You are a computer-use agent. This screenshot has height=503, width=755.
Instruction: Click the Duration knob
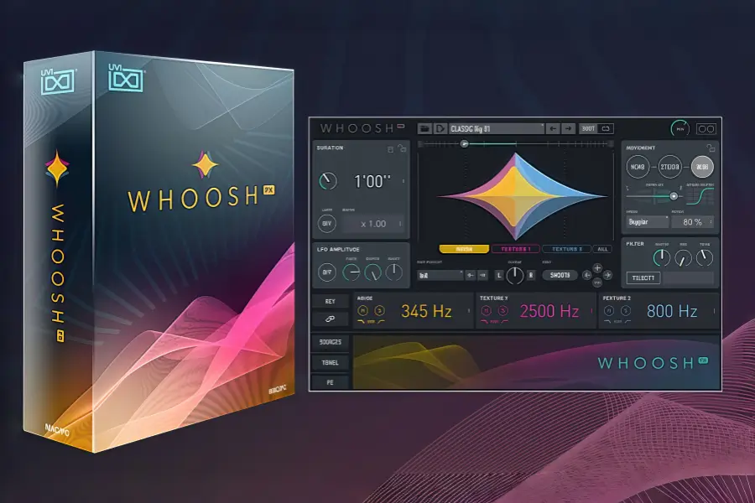(328, 181)
